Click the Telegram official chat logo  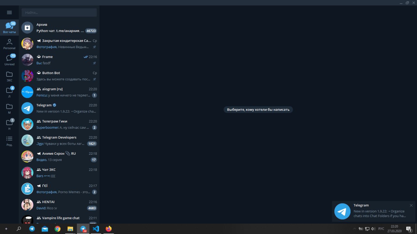(x=27, y=108)
